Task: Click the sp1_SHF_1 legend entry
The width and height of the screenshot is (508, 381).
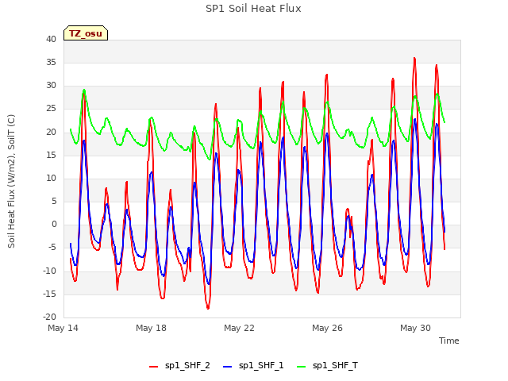Action: point(253,366)
